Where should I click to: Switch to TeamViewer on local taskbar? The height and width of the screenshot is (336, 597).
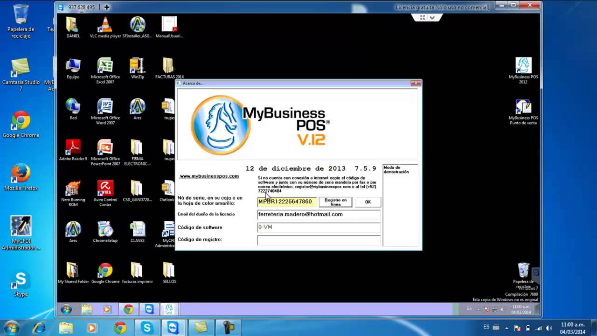(173, 328)
